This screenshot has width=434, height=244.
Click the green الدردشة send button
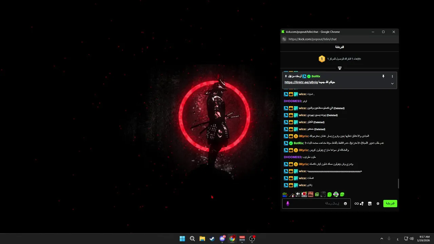pos(390,203)
